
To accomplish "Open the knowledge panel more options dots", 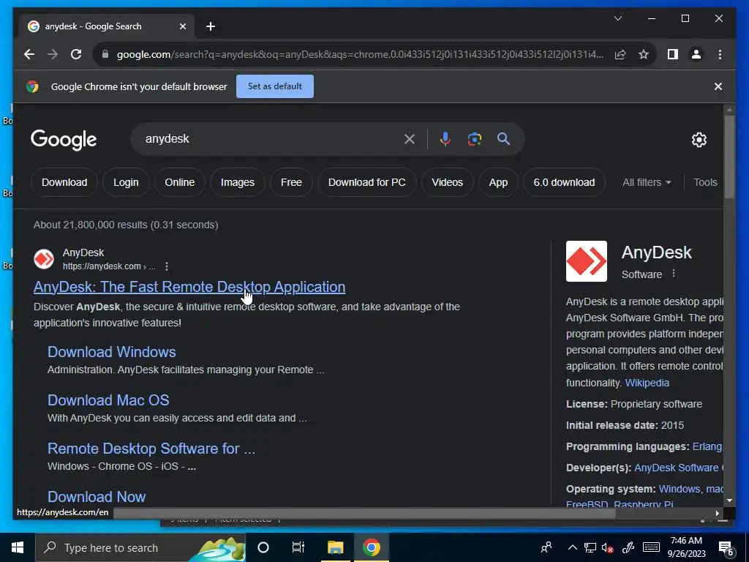I will tap(674, 274).
